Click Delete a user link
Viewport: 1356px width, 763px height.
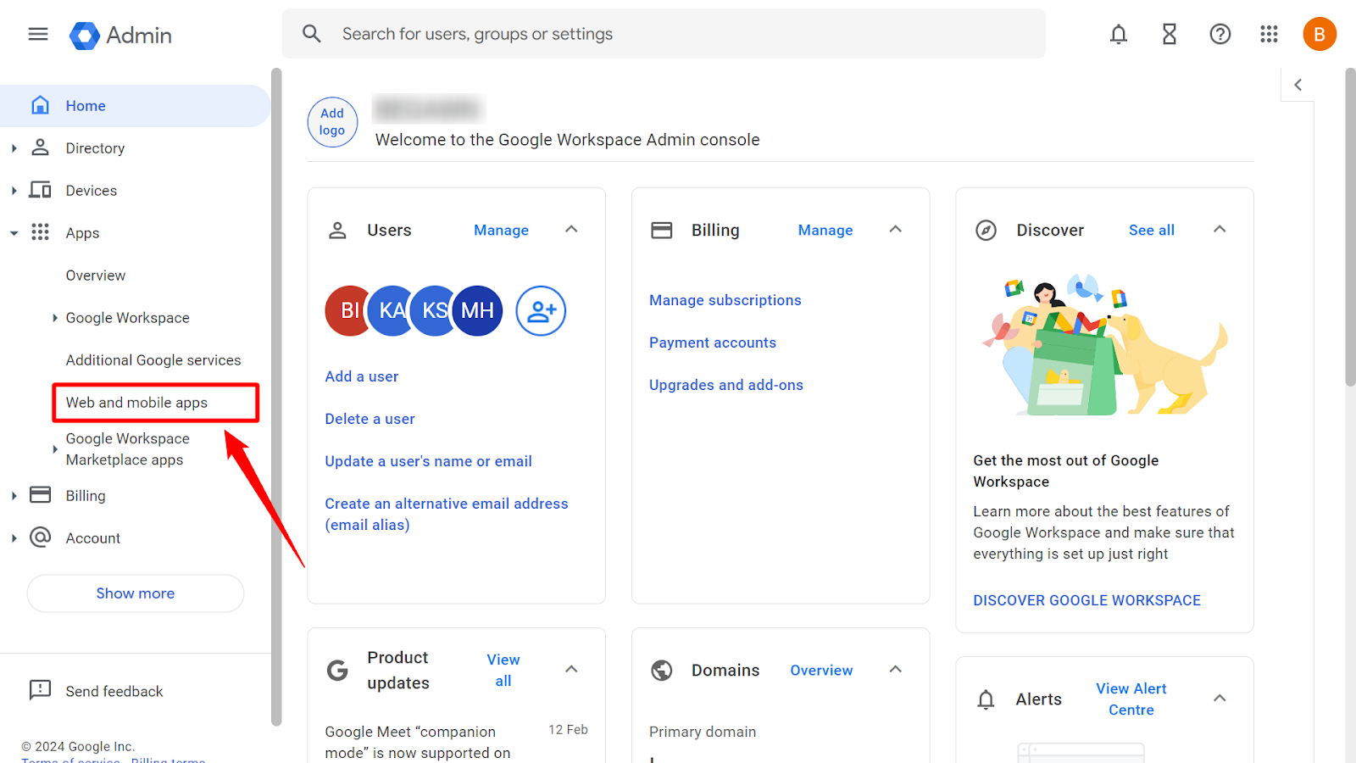pyautogui.click(x=370, y=419)
